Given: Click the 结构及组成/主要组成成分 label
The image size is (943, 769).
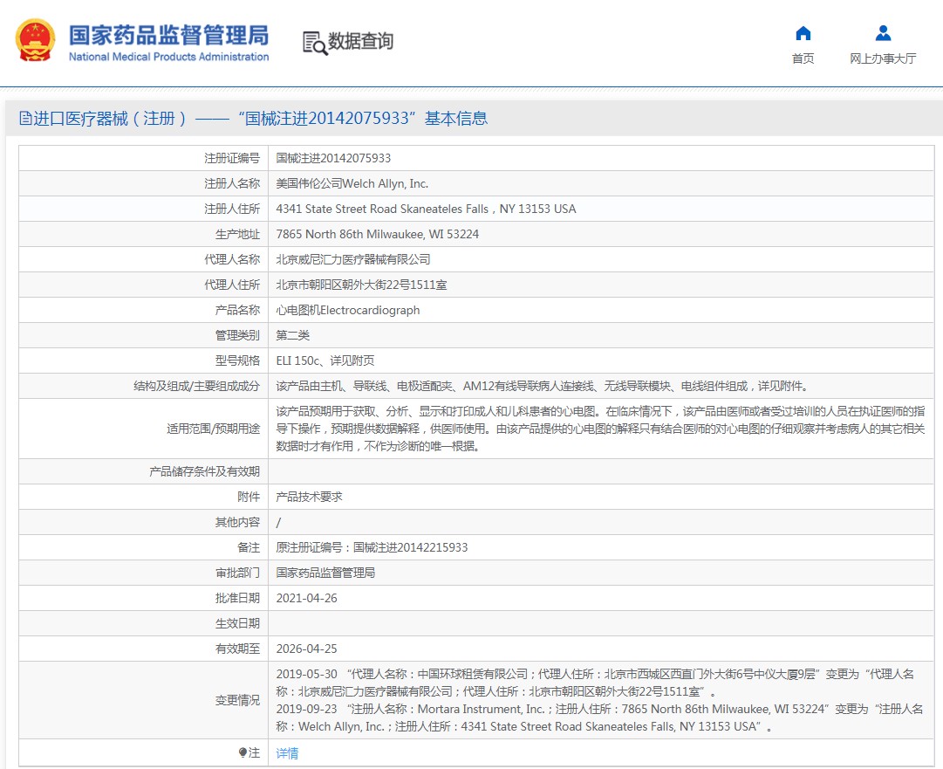Looking at the screenshot, I should coord(196,386).
